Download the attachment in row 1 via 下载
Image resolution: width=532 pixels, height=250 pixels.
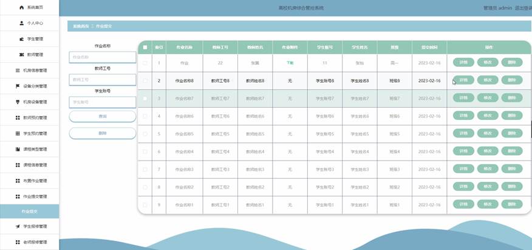(x=290, y=63)
